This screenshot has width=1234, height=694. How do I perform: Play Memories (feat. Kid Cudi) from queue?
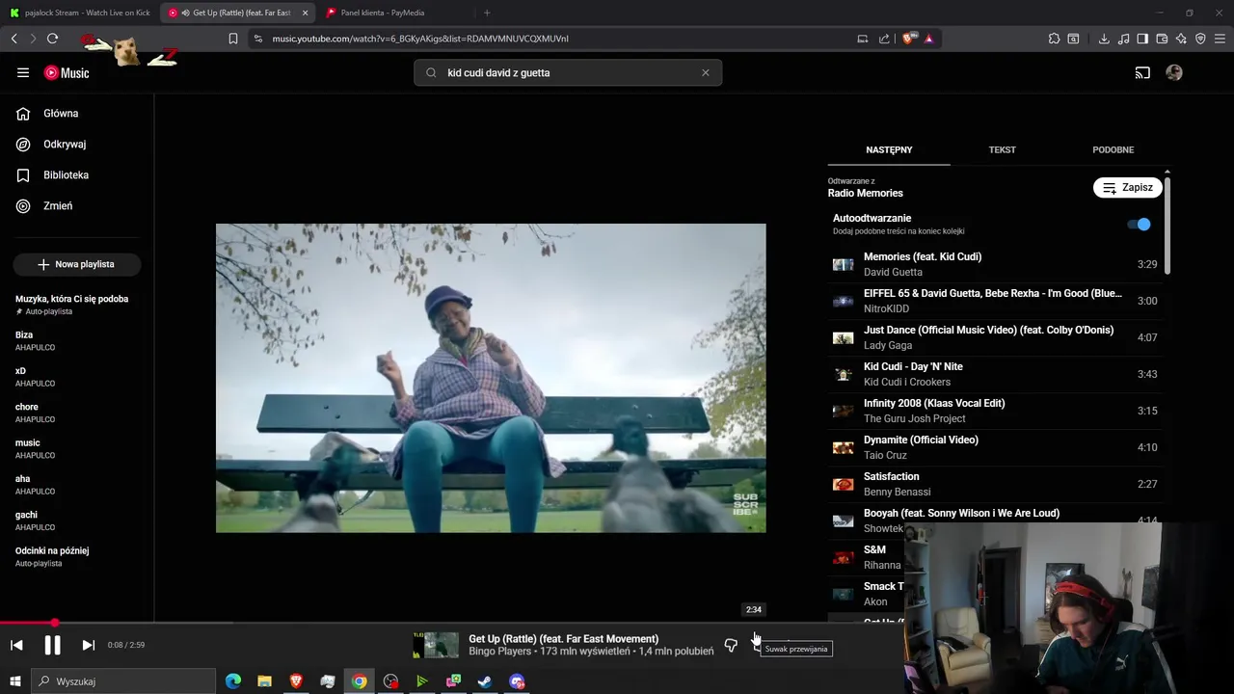995,264
